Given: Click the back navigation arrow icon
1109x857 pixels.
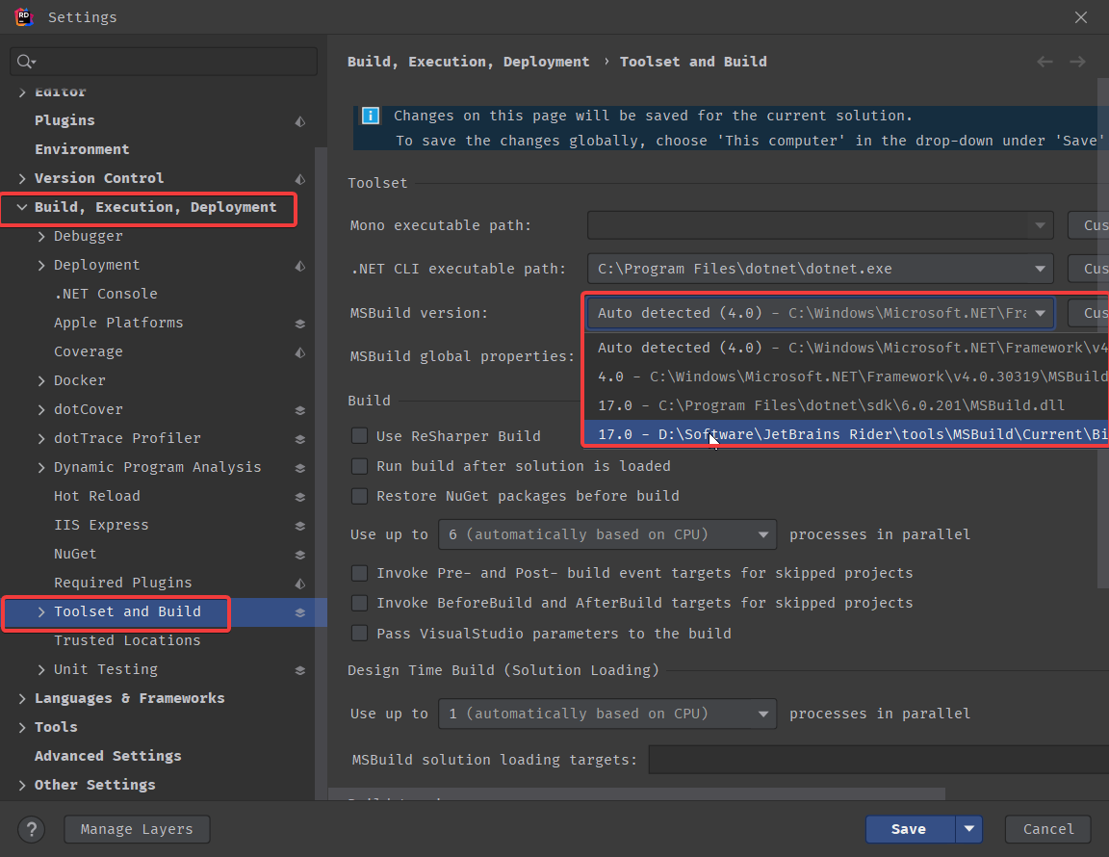Looking at the screenshot, I should 1045,62.
